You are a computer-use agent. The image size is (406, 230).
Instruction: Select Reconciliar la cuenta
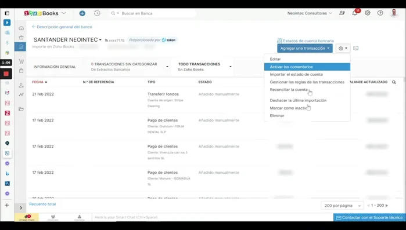[307, 90]
